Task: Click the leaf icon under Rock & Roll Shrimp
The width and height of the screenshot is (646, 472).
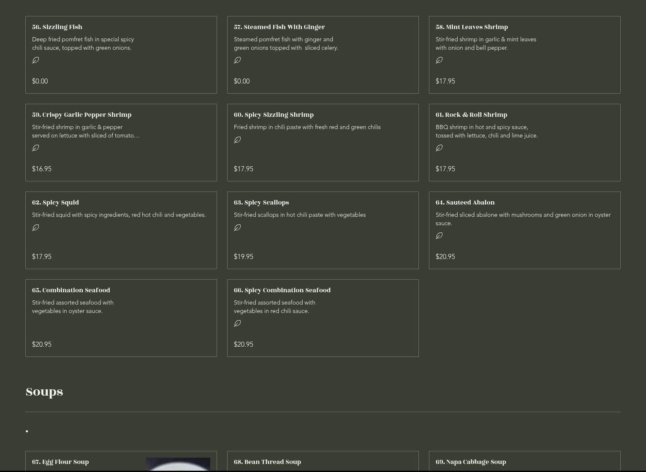Action: [440, 148]
